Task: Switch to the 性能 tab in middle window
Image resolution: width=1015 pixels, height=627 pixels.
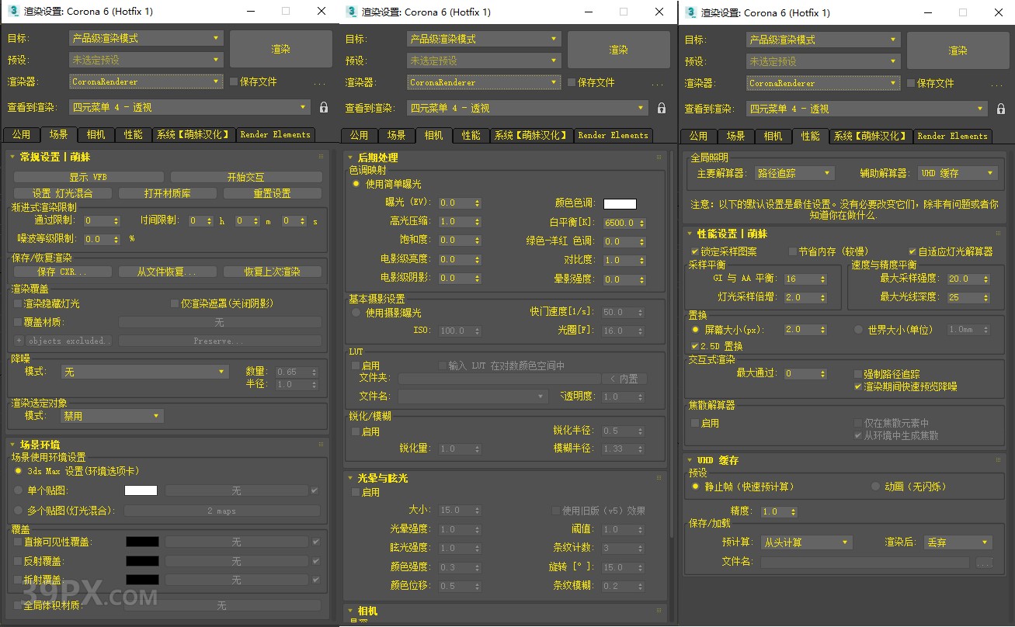Action: tap(471, 134)
